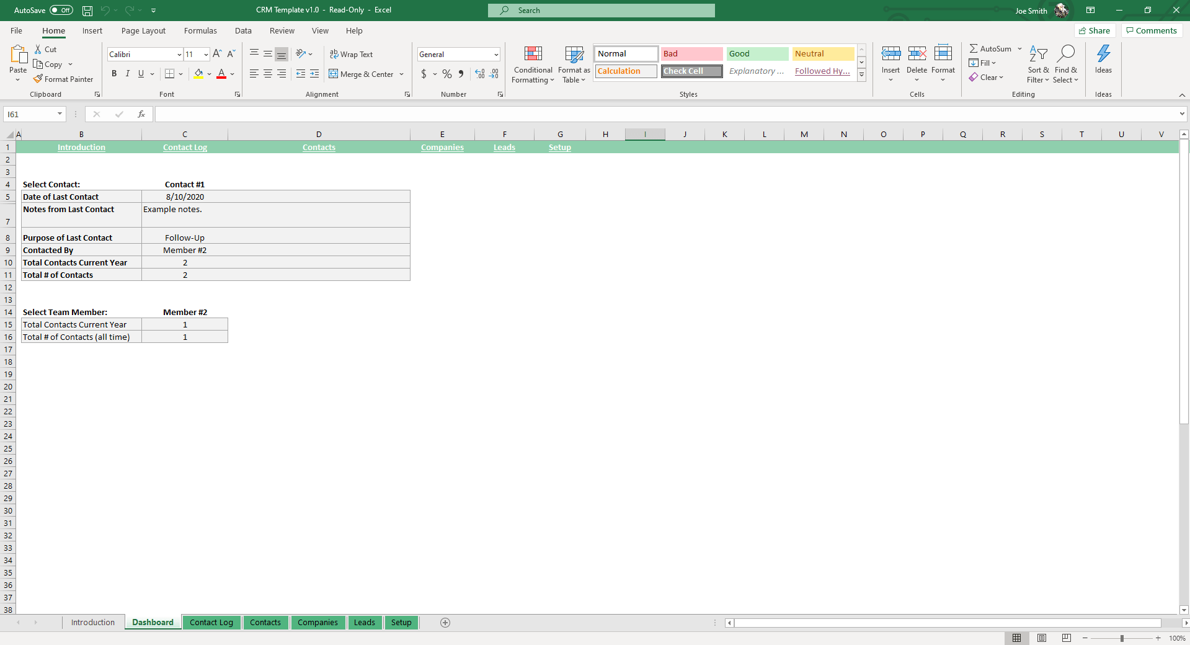Follow the Introduction link in row 1
This screenshot has height=645, width=1190.
pyautogui.click(x=81, y=148)
